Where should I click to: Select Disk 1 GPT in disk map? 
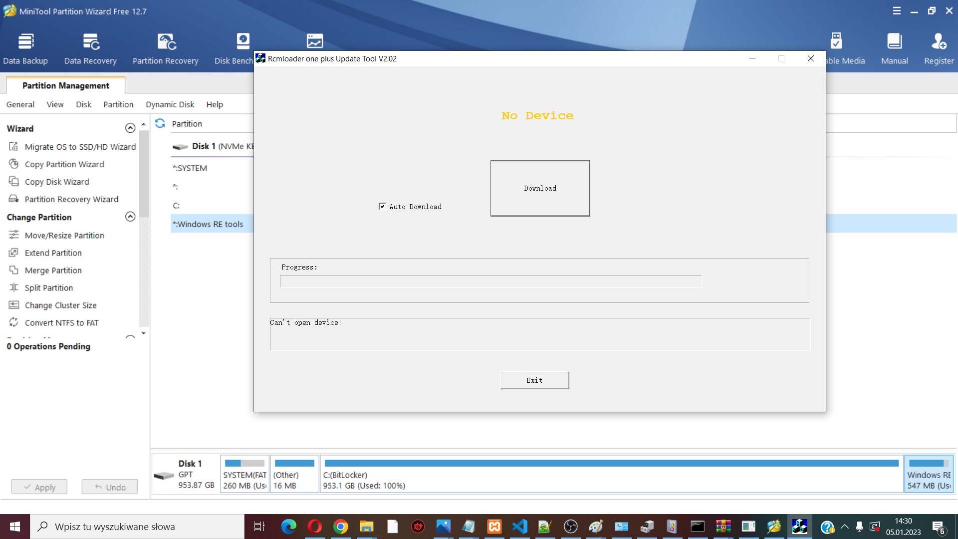click(x=186, y=474)
